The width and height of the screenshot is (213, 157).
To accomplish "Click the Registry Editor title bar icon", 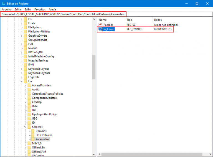I will click(4, 3).
